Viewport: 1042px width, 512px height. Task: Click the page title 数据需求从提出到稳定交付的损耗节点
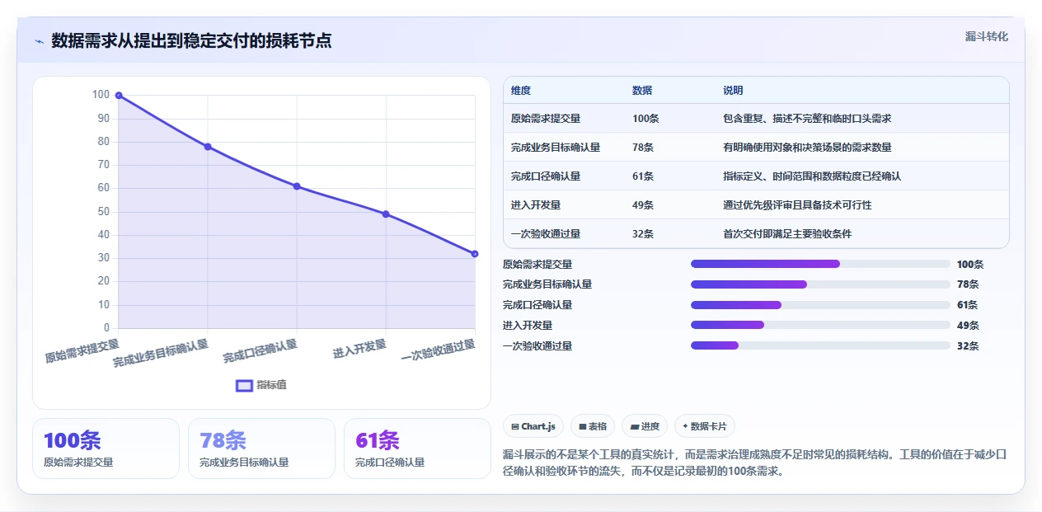(x=191, y=40)
